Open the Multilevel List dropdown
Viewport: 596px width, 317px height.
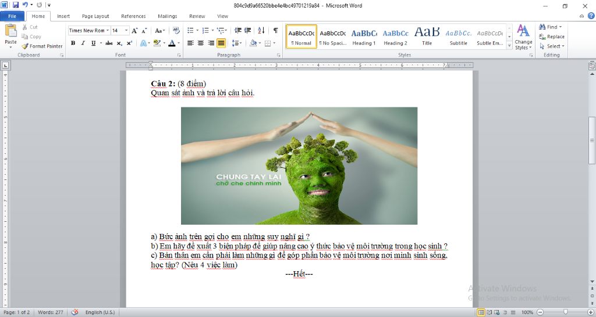[226, 30]
